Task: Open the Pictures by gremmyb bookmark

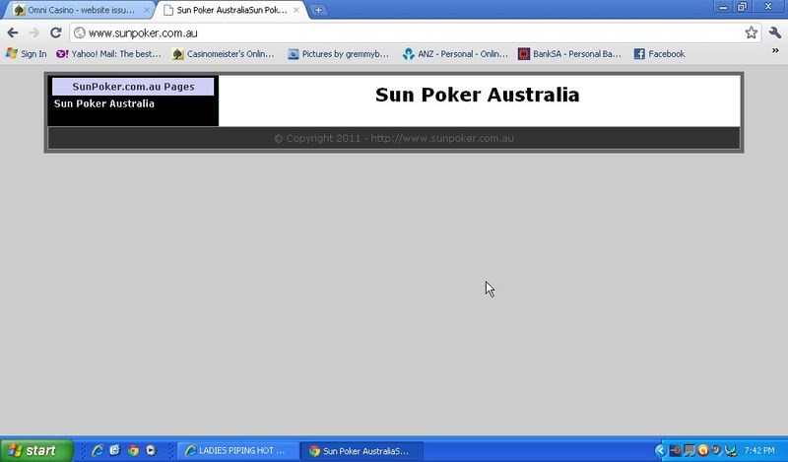Action: pos(338,54)
